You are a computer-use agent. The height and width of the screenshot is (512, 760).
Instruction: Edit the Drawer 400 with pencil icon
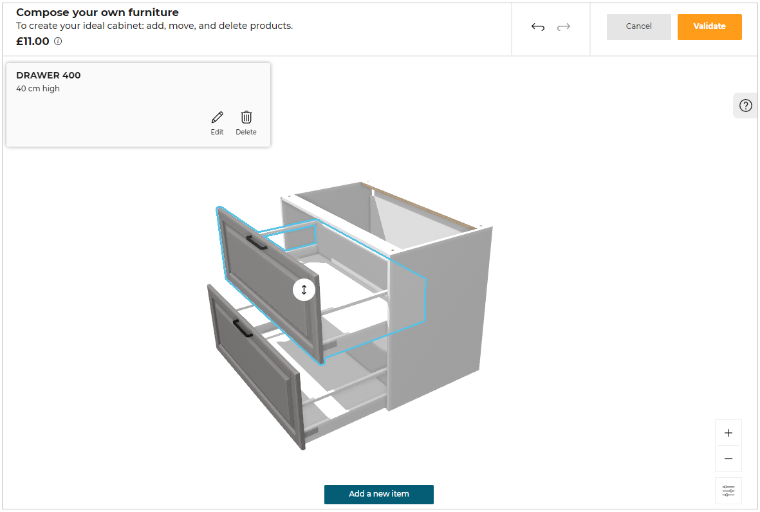click(x=218, y=122)
